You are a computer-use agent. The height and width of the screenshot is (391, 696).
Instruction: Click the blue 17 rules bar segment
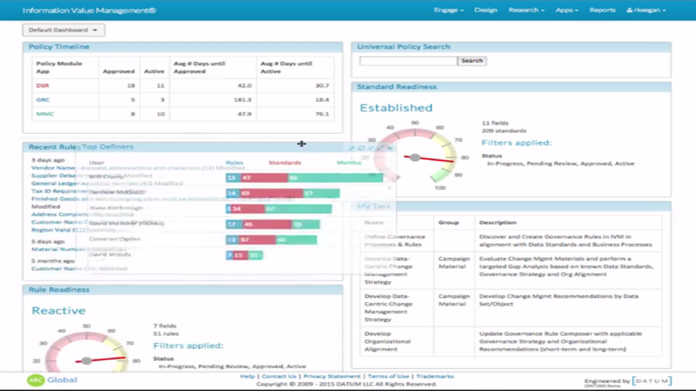232,224
